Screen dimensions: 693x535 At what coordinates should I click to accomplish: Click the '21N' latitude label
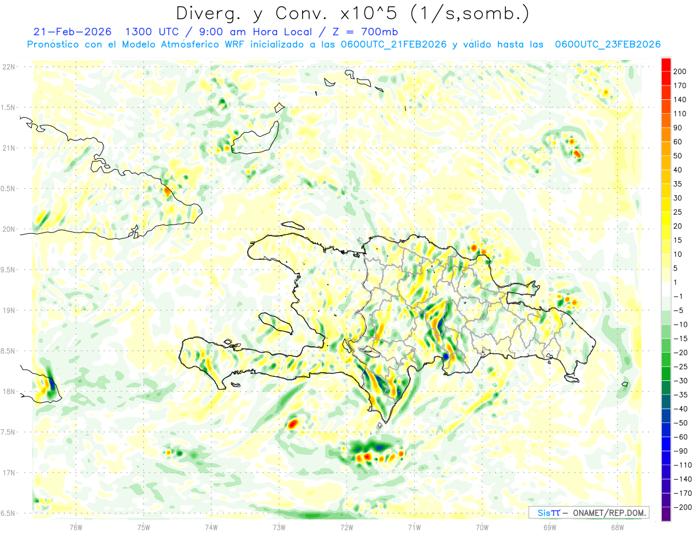click(9, 148)
